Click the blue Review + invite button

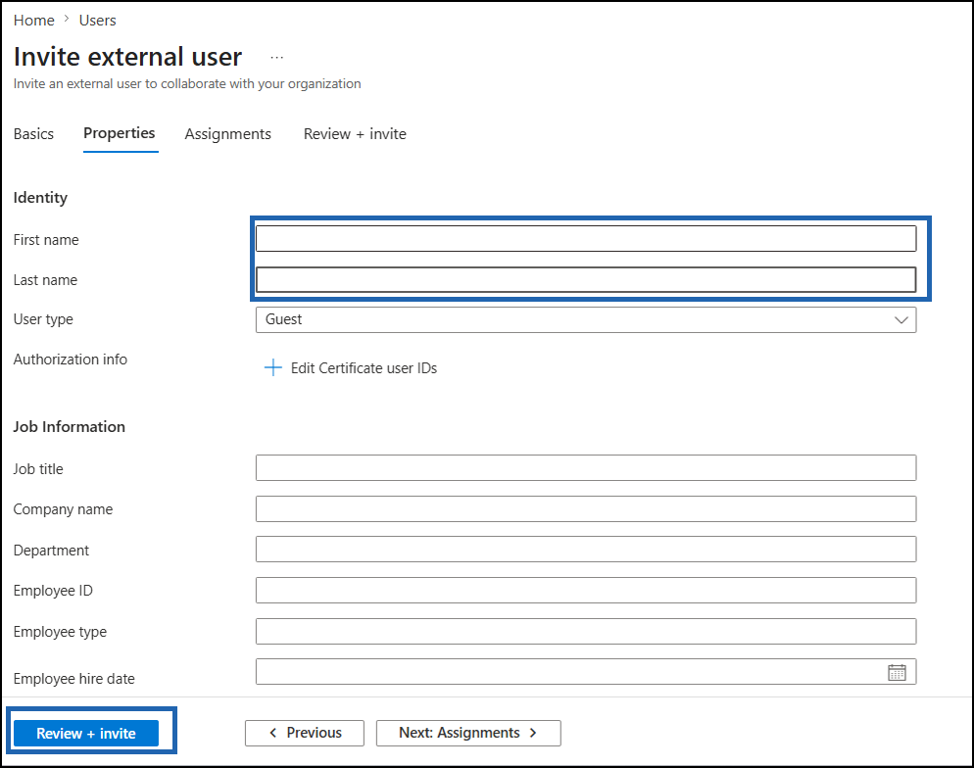[x=85, y=734]
